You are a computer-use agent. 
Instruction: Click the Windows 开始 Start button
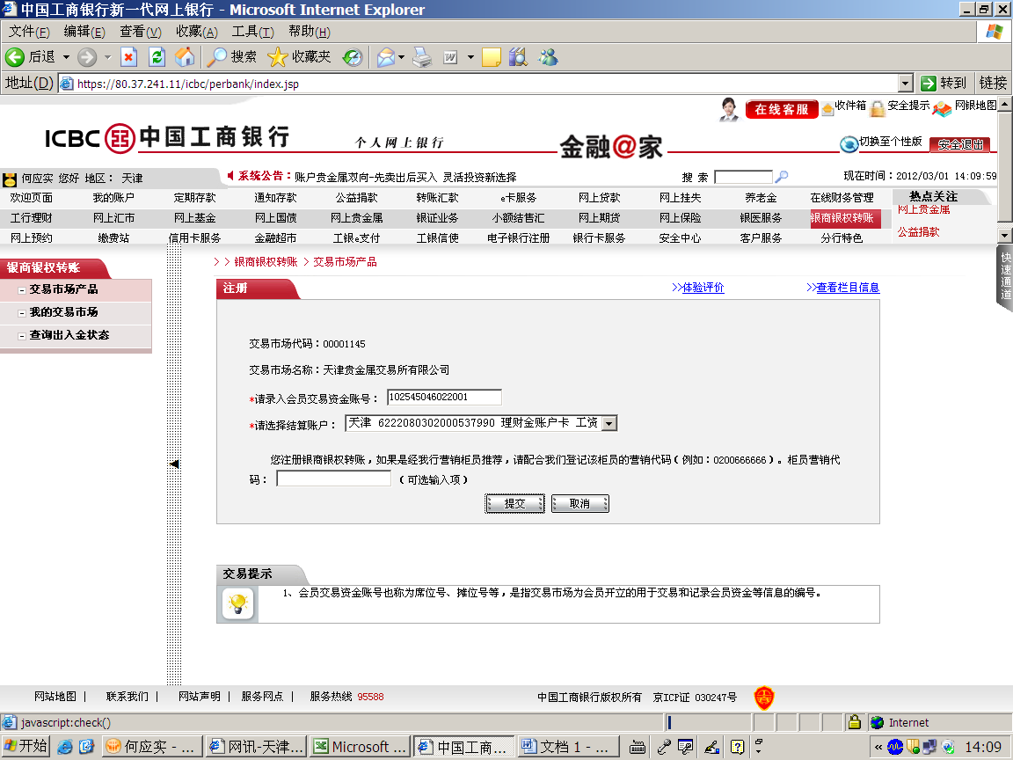click(26, 747)
